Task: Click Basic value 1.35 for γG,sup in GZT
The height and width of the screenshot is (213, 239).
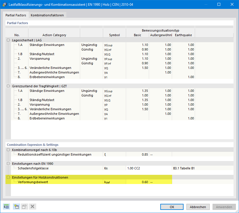Action: pyautogui.click(x=137, y=91)
